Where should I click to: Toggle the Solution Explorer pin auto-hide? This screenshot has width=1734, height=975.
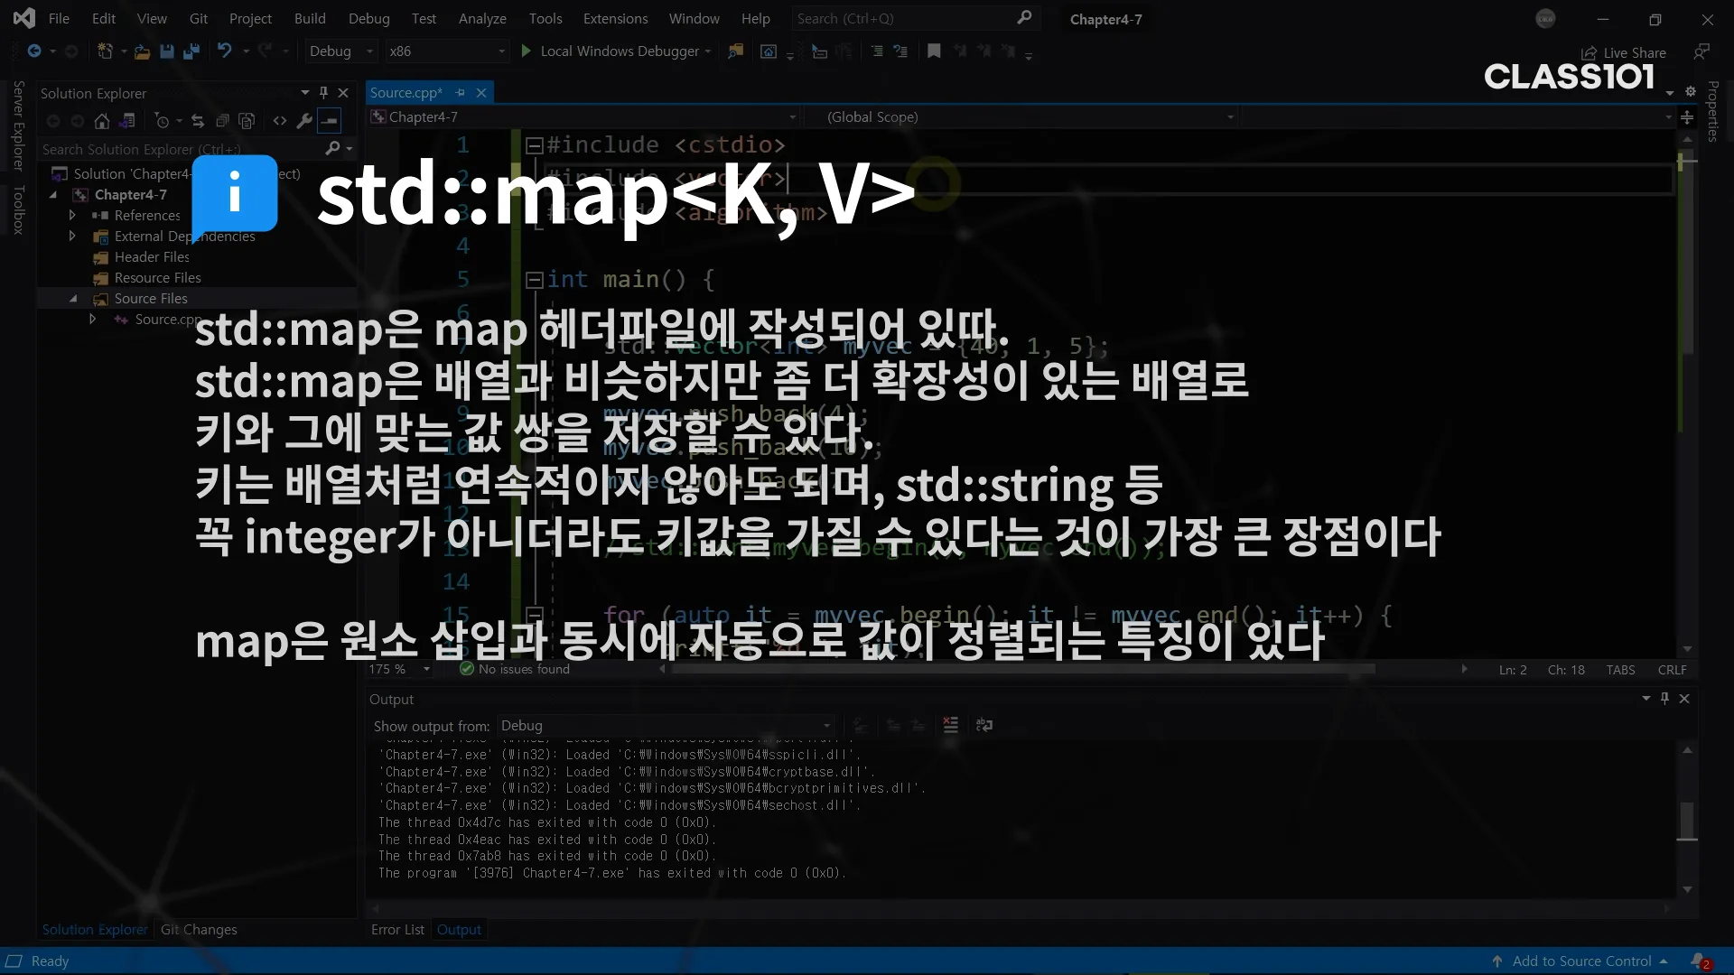323,93
